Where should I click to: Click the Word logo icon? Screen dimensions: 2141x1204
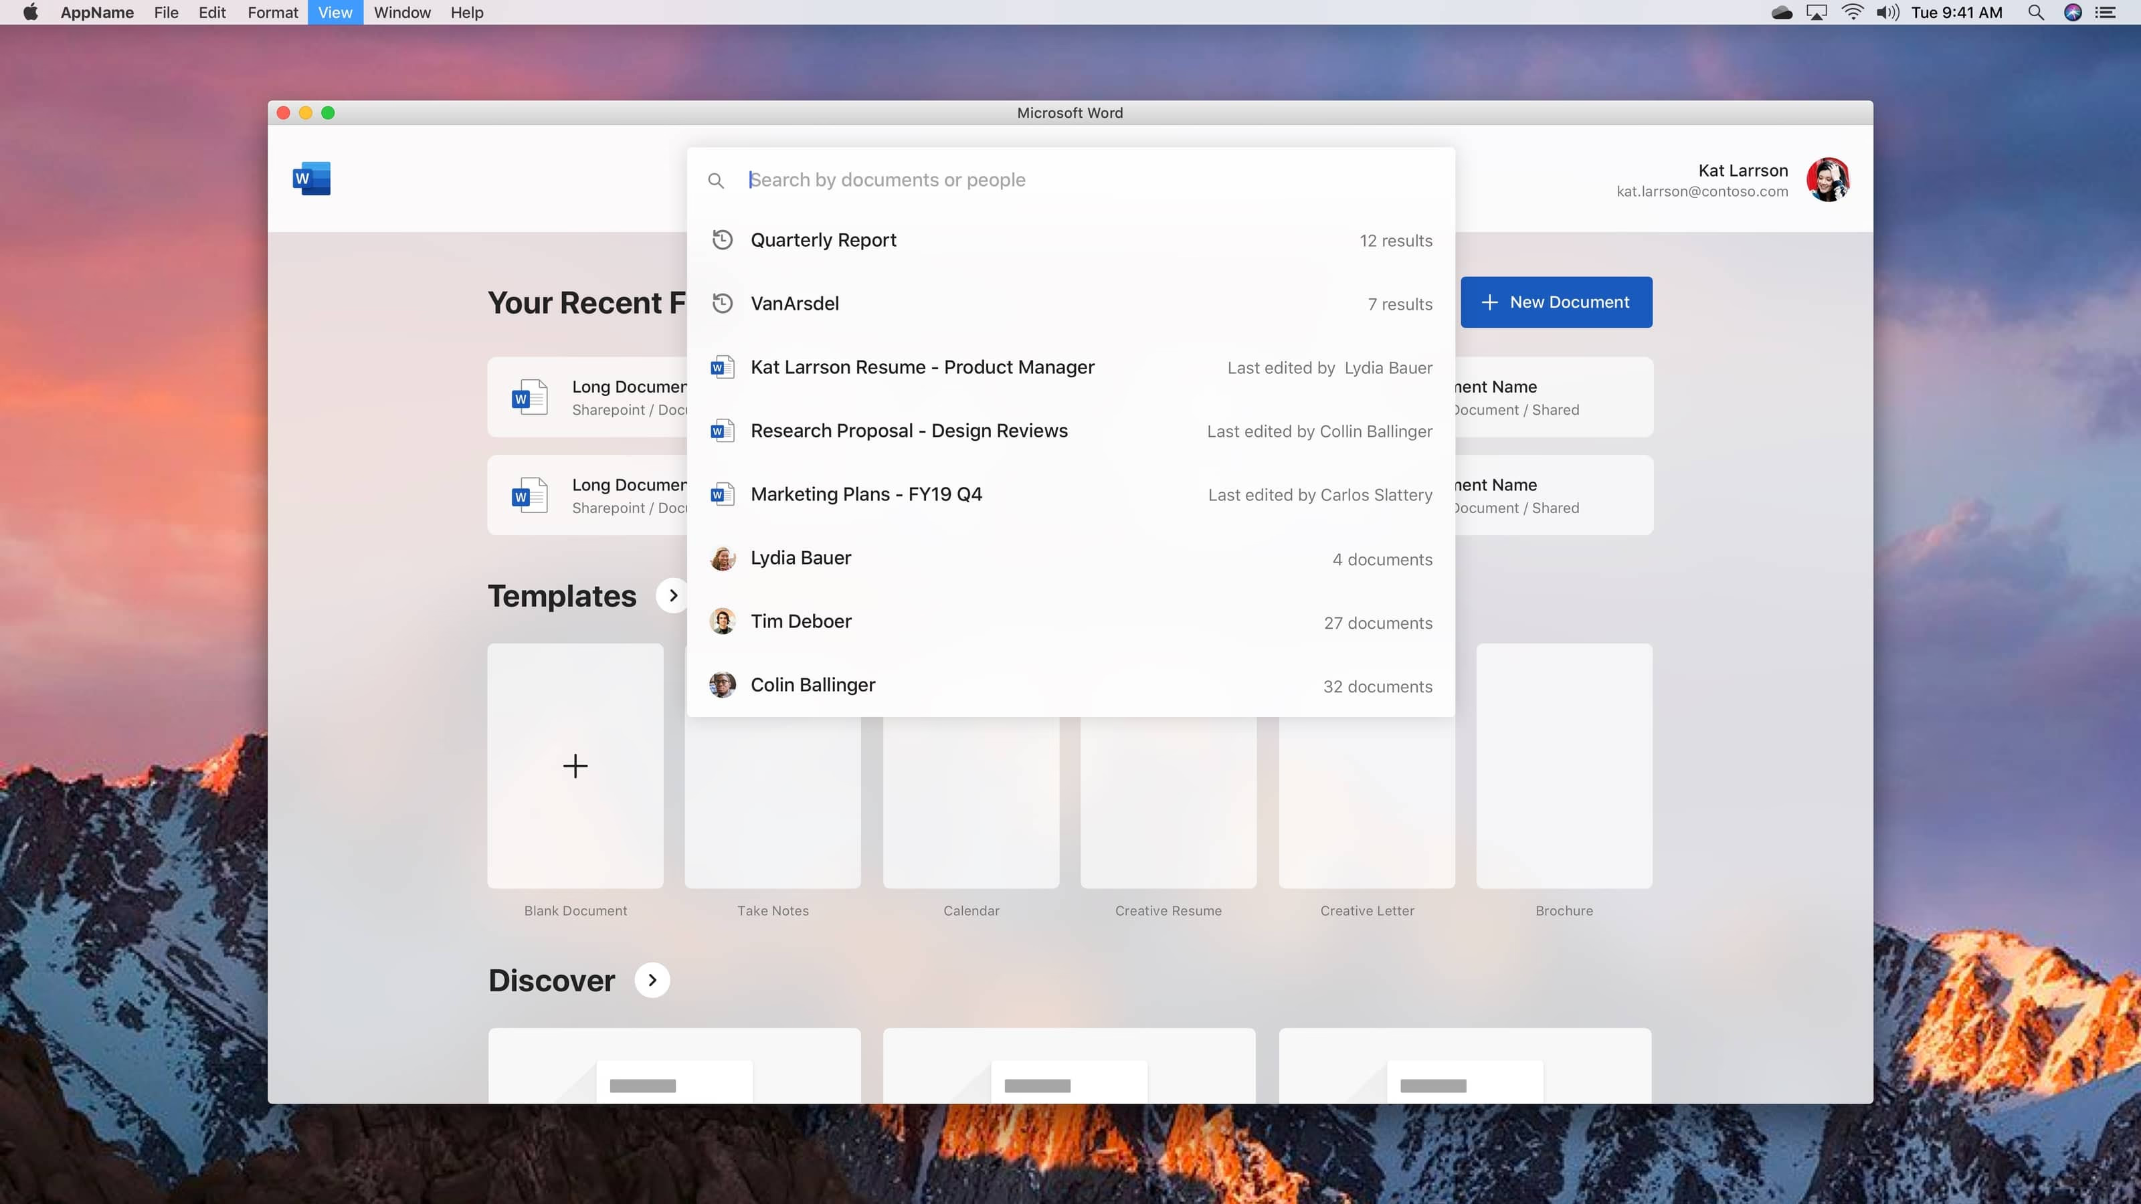coord(312,179)
